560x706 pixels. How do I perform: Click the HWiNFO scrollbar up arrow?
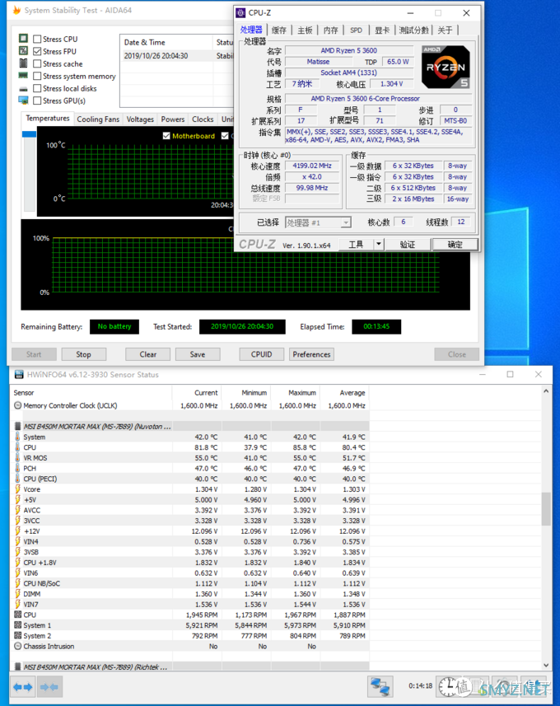coord(546,391)
